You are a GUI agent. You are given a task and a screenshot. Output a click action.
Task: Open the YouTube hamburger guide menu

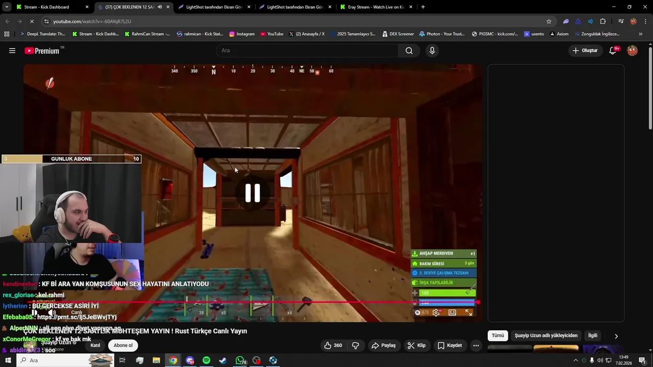click(x=12, y=50)
